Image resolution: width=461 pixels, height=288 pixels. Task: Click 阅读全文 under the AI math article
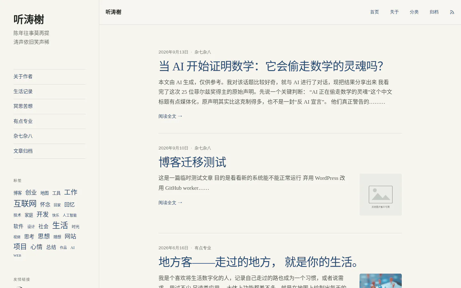[x=170, y=116]
